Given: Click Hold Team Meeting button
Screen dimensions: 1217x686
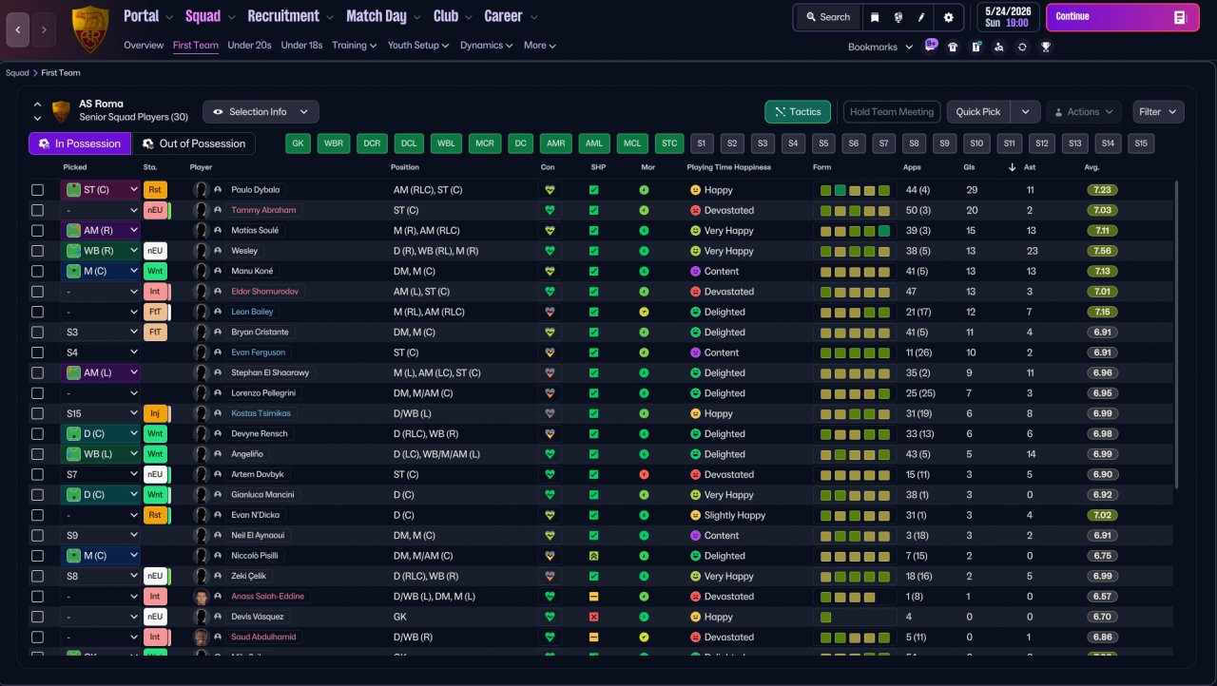Looking at the screenshot, I should pos(892,112).
